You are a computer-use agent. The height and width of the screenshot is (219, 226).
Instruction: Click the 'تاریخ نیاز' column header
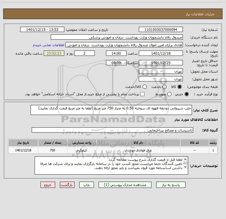23,143
